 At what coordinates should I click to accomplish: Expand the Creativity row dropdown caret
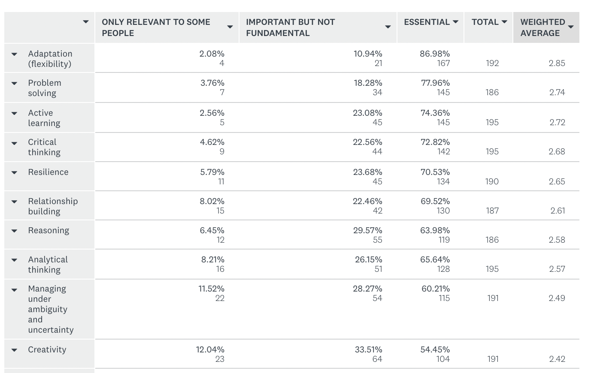14,350
